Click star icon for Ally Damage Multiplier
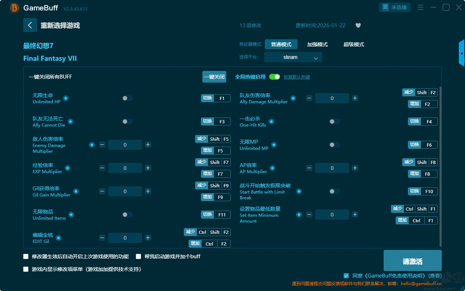 (293, 98)
